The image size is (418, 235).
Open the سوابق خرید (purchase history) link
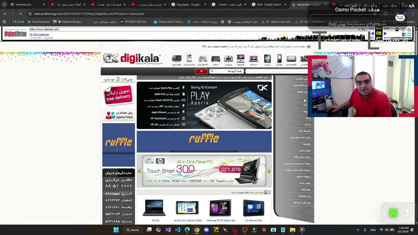click(256, 47)
